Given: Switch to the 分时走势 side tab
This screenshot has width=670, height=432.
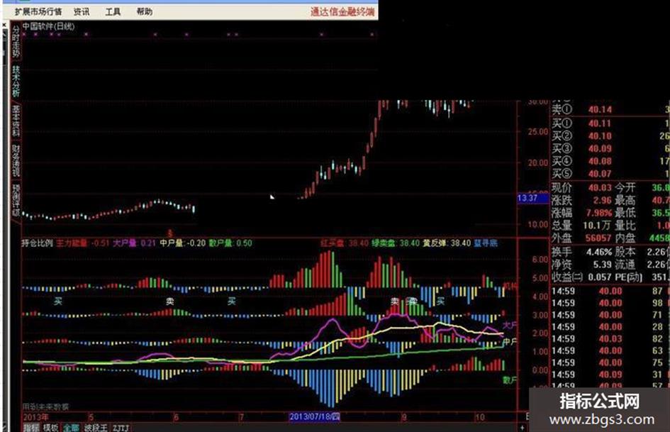Looking at the screenshot, I should coord(16,41).
